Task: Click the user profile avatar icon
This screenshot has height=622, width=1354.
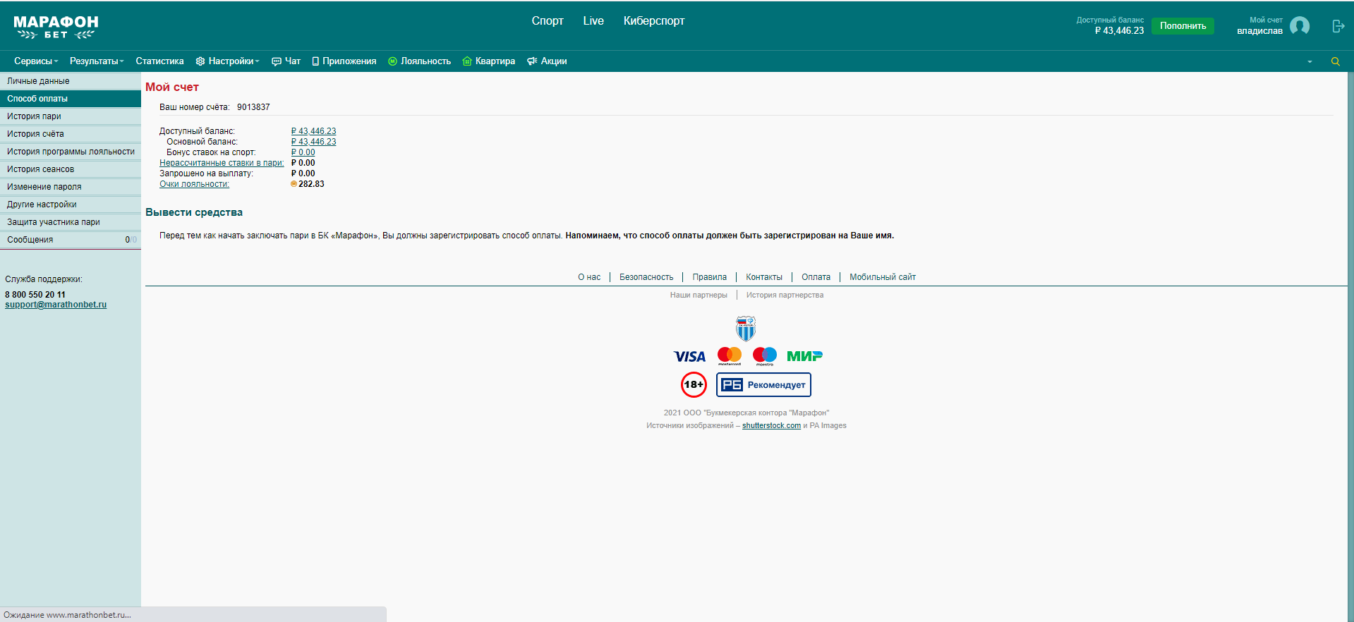Action: 1299,26
